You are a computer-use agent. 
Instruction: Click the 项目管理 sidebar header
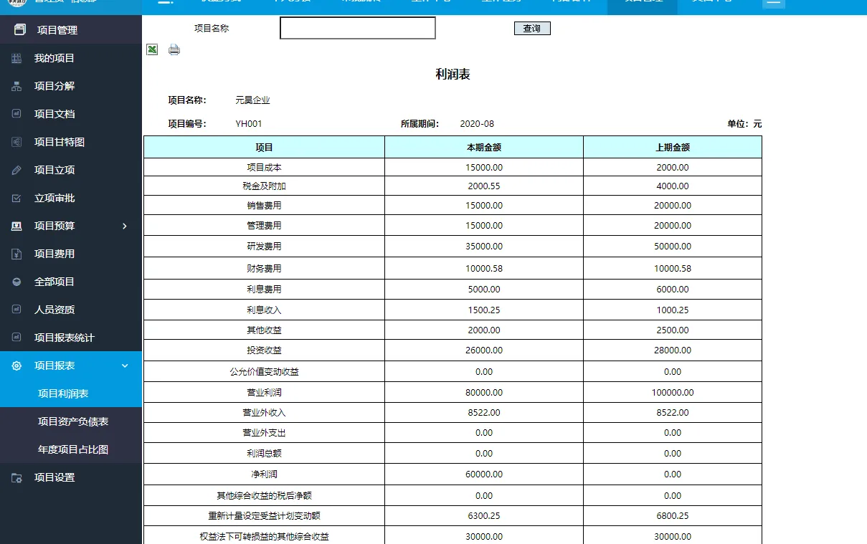tap(57, 30)
